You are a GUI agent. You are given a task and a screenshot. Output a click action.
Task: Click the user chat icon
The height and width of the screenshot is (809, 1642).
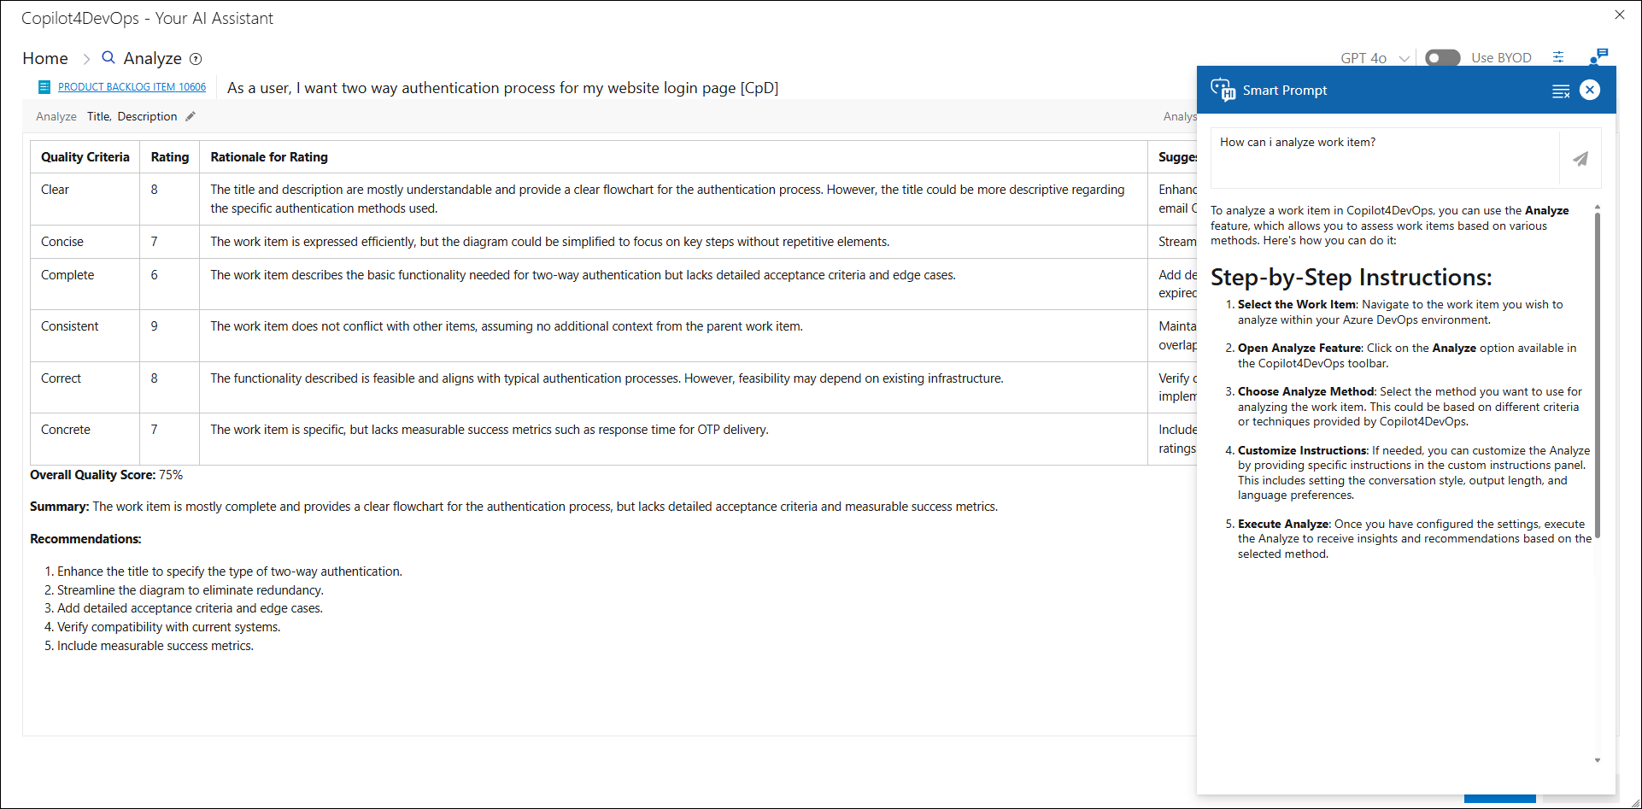(x=1598, y=57)
